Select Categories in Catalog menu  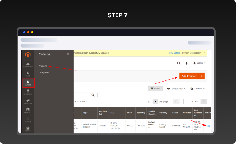click(44, 72)
